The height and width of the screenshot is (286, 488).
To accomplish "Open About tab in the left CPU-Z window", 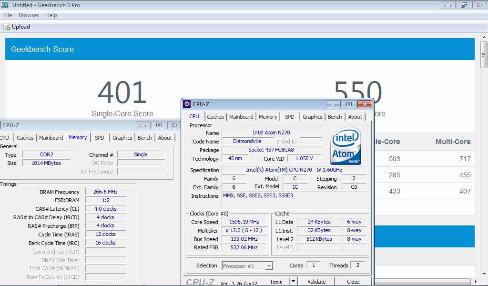I will (x=165, y=138).
